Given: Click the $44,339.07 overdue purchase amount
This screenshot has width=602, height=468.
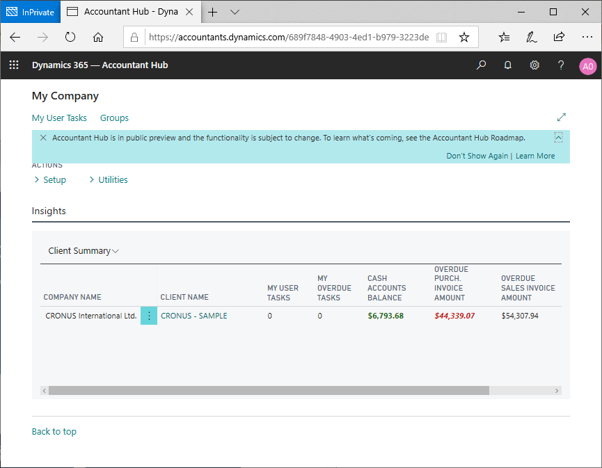Looking at the screenshot, I should 454,316.
